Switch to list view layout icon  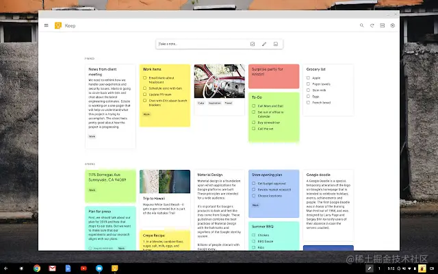383,25
